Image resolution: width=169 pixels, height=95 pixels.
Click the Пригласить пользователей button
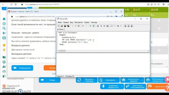[135, 87]
